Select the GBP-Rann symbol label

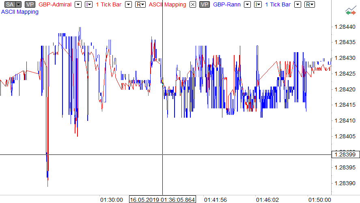click(x=226, y=4)
